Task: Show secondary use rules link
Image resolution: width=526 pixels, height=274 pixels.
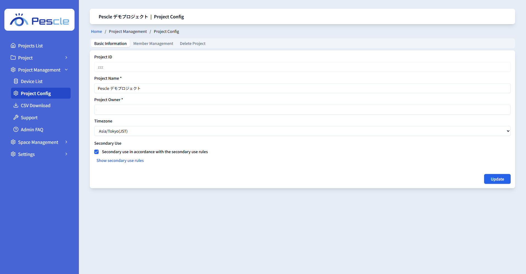Action: [x=120, y=161]
